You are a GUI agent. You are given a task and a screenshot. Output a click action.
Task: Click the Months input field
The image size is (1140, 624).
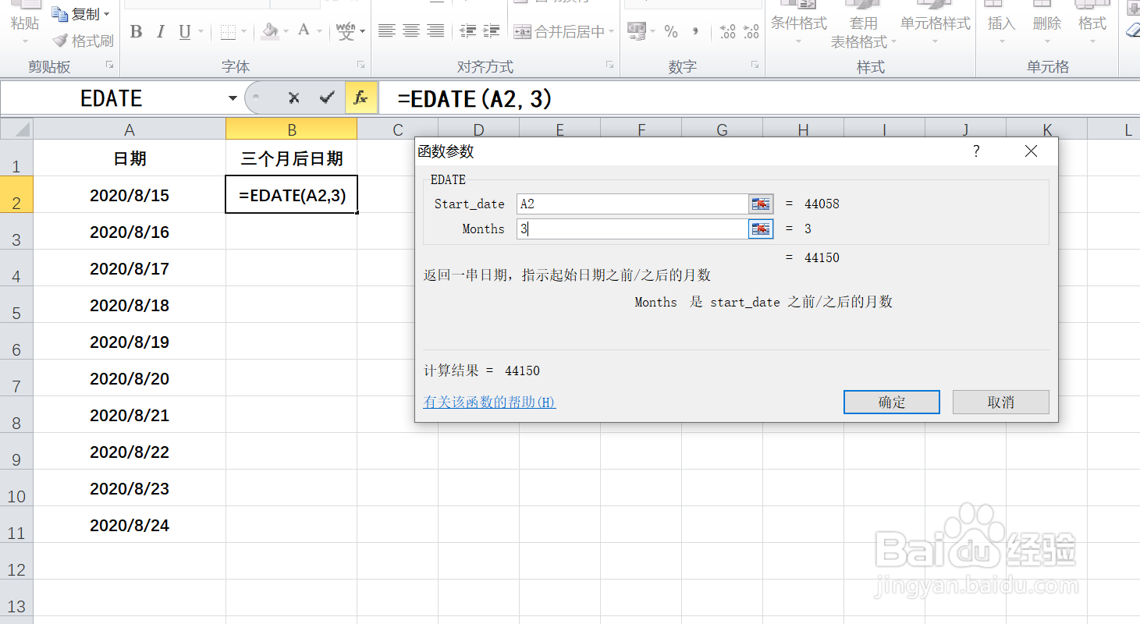pos(633,229)
